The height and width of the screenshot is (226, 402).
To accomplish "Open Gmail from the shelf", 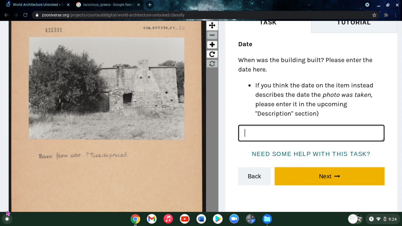I will point(152,219).
